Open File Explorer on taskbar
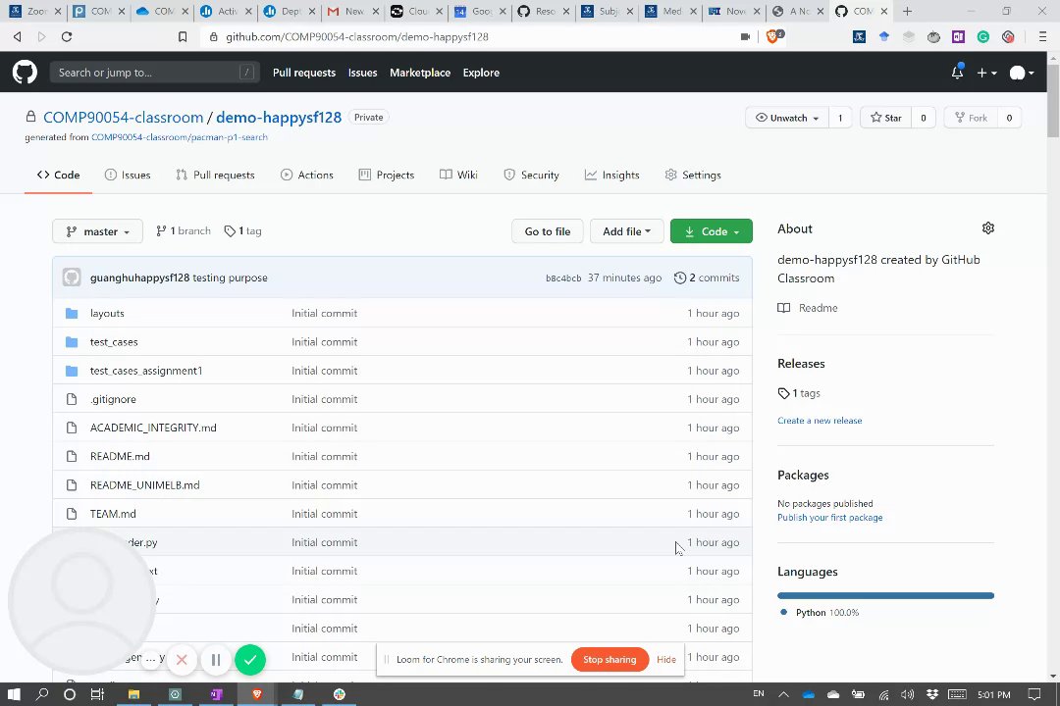Viewport: 1060px width, 706px height. [133, 694]
